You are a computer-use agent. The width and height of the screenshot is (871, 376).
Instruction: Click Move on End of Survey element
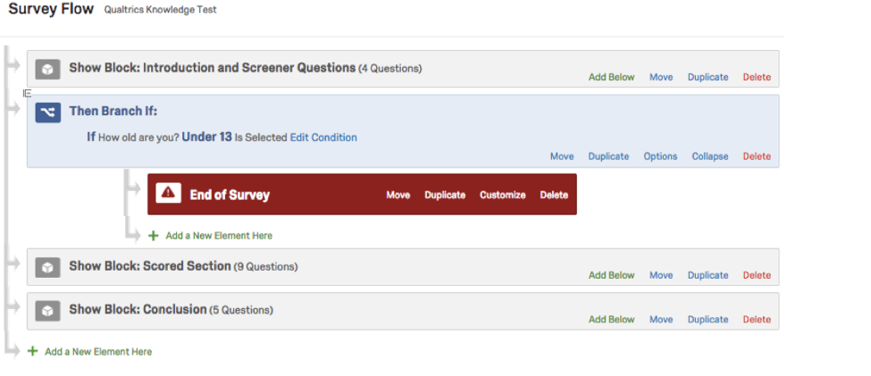pyautogui.click(x=398, y=195)
